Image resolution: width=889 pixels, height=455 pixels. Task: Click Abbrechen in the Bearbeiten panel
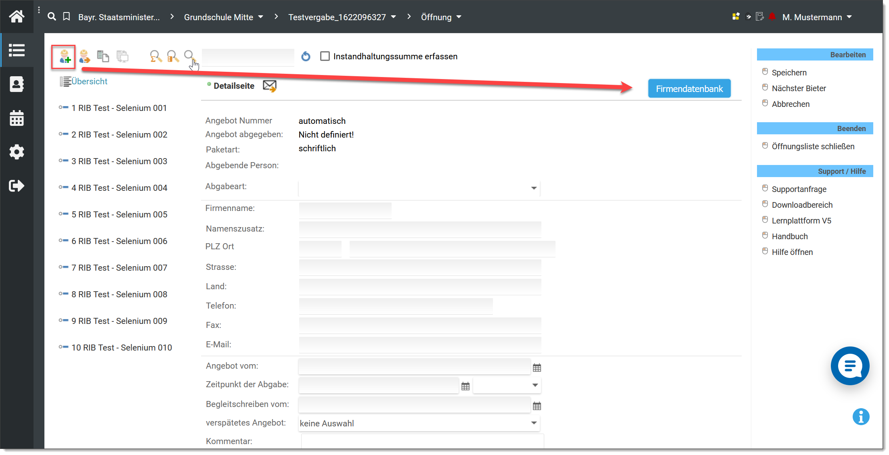[x=790, y=104]
